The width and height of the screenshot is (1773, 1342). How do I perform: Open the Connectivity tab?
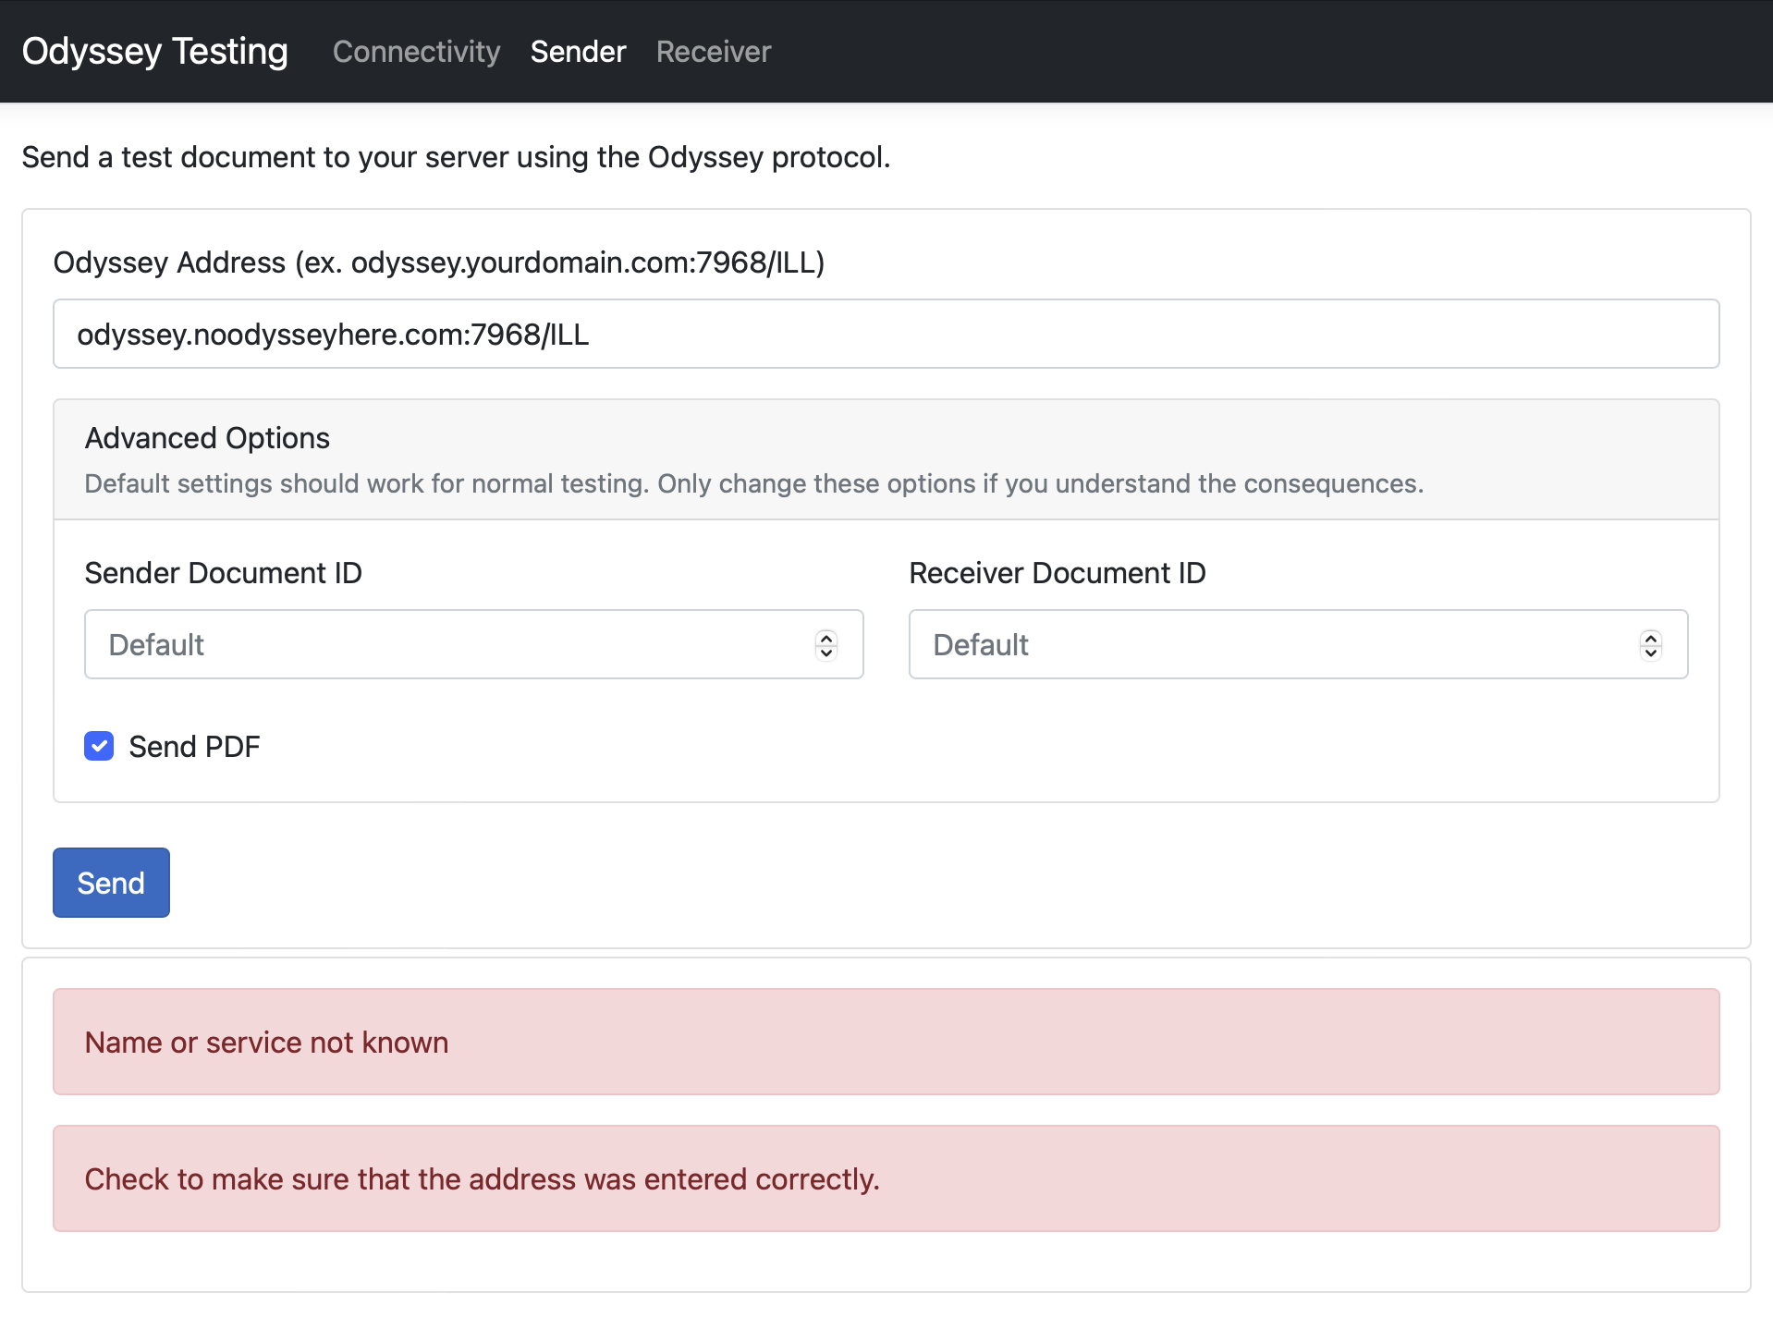click(416, 52)
